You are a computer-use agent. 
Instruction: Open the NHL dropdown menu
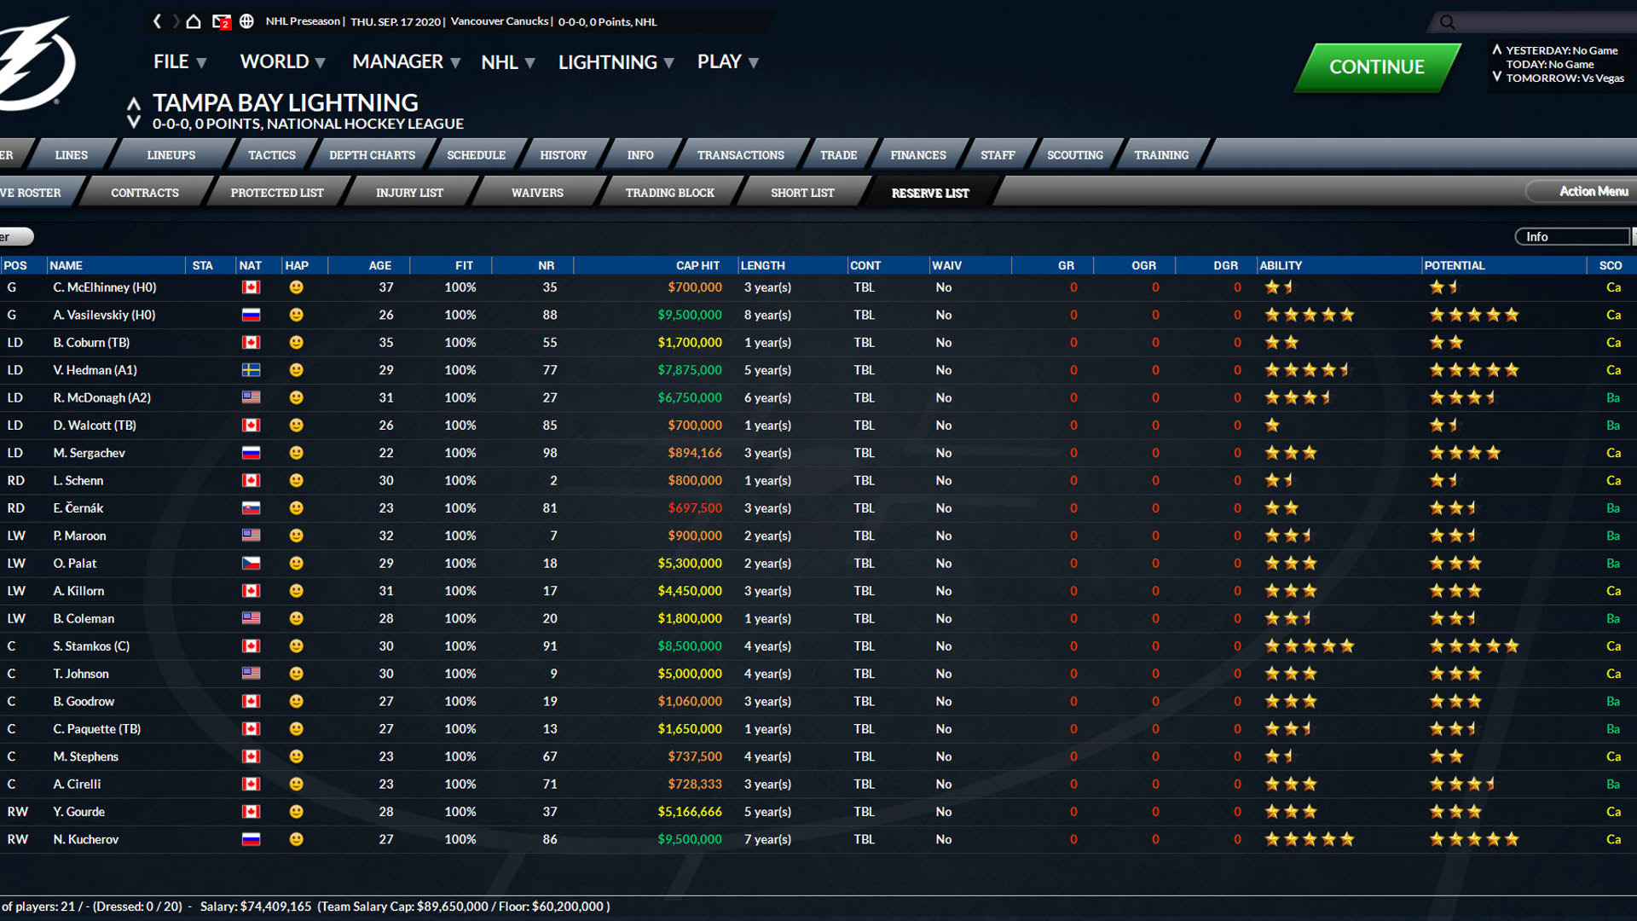point(507,62)
